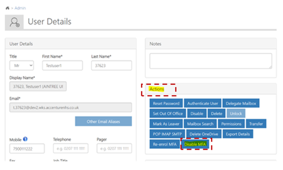Click the home icon in breadcrumb
283x170 pixels.
[7, 8]
